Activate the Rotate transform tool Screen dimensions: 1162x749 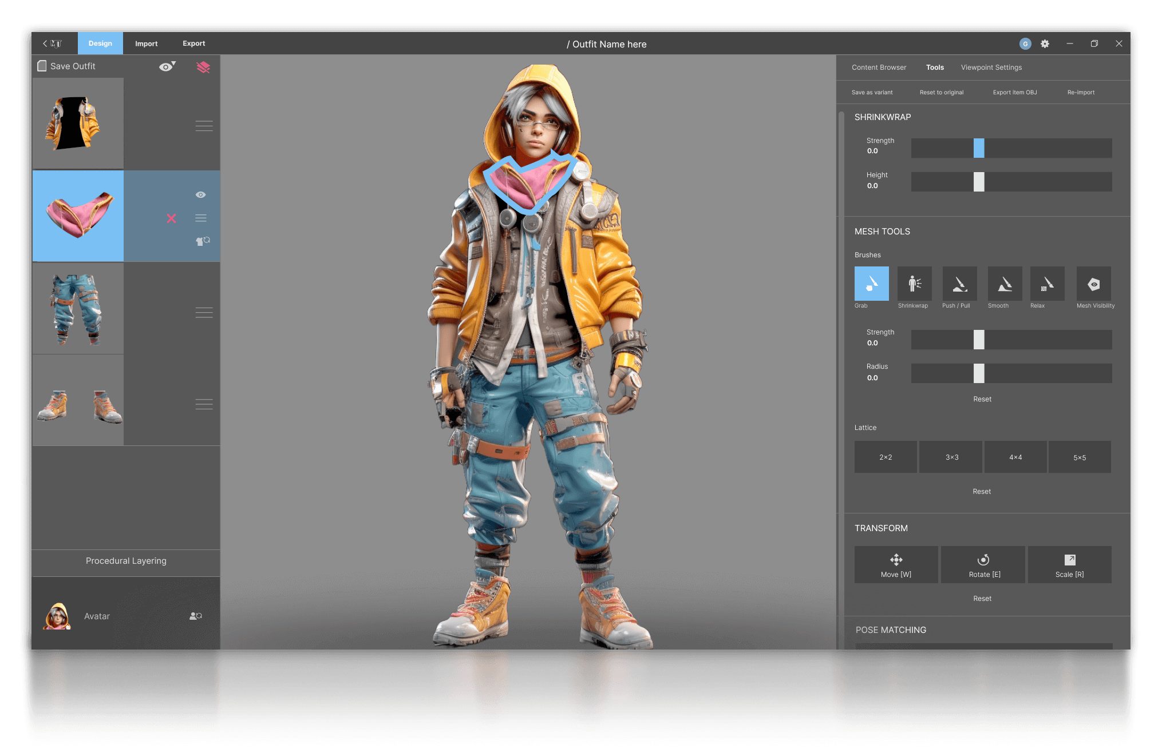[982, 564]
